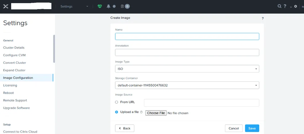Image resolution: width=304 pixels, height=134 pixels.
Task: Click the 'Image Source' label
Action: (124, 95)
